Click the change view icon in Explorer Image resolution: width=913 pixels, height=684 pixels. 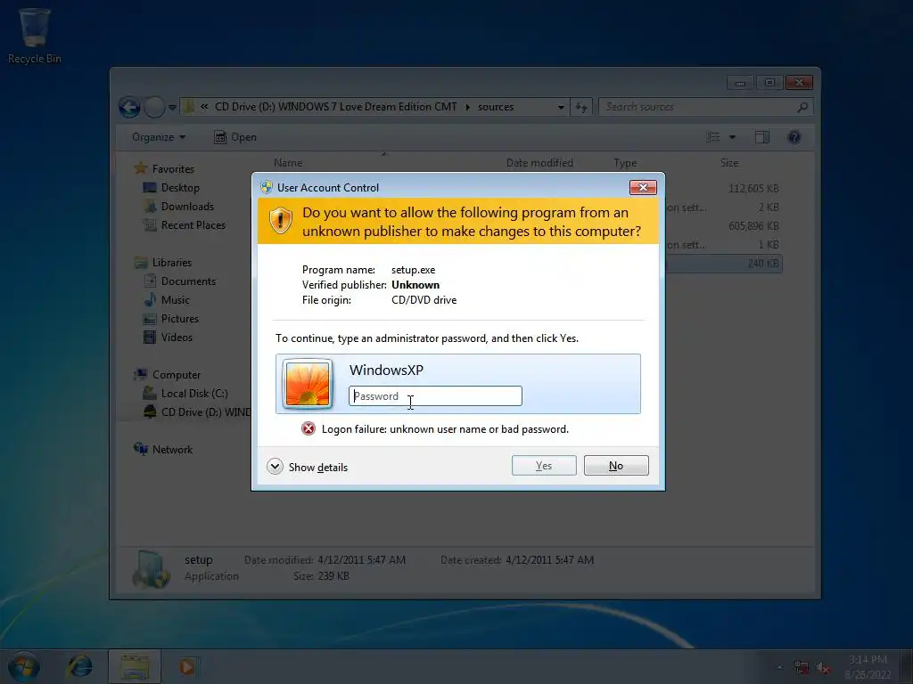(x=713, y=137)
